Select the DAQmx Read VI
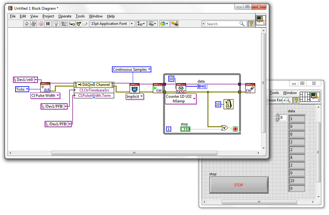Viewport: 329px width, 215px height. click(181, 88)
